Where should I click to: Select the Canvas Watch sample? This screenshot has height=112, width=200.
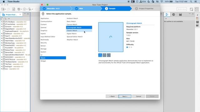[x=79, y=25]
